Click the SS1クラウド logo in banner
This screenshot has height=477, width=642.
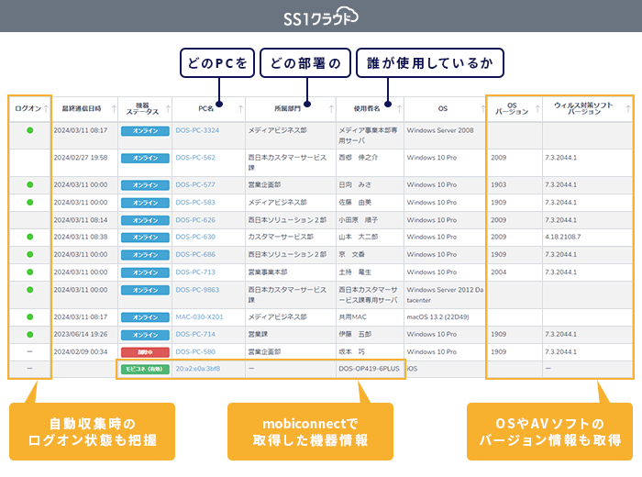321,17
